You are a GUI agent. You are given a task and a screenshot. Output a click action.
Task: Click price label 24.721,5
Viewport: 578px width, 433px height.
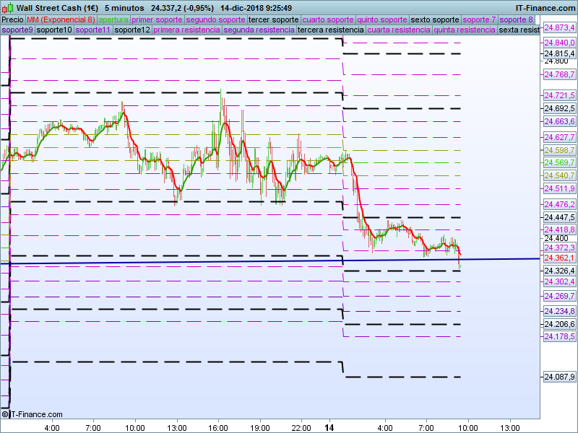click(x=559, y=96)
